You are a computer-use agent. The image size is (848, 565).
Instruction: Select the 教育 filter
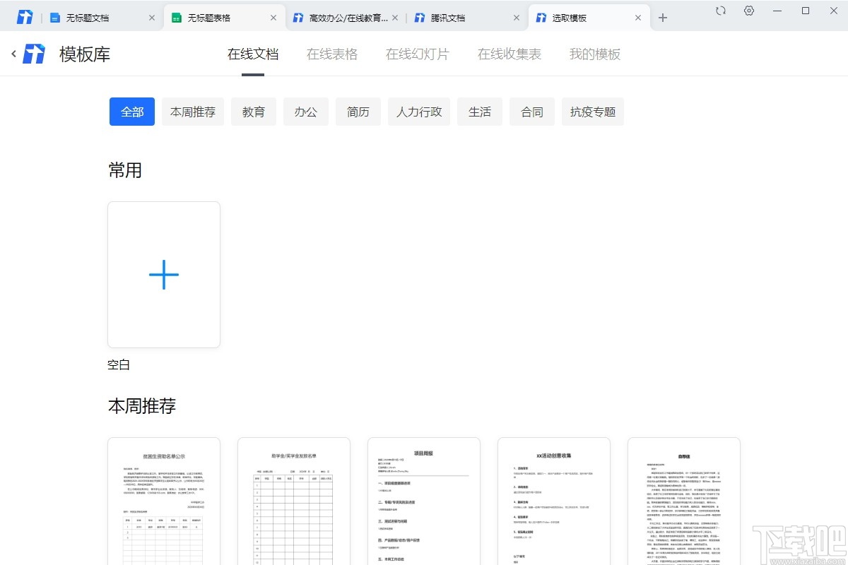point(254,111)
